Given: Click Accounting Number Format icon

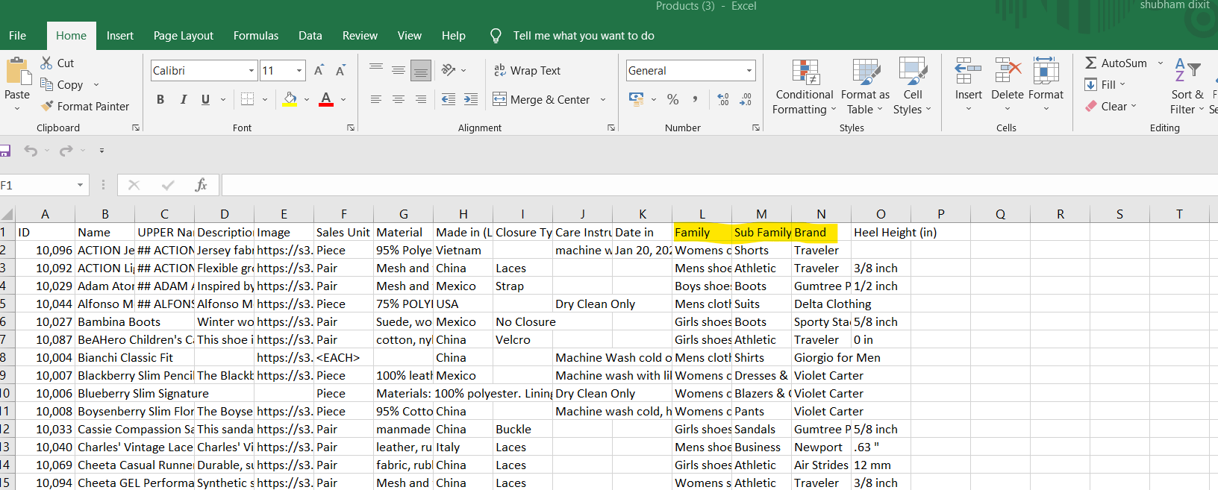Looking at the screenshot, I should [637, 99].
